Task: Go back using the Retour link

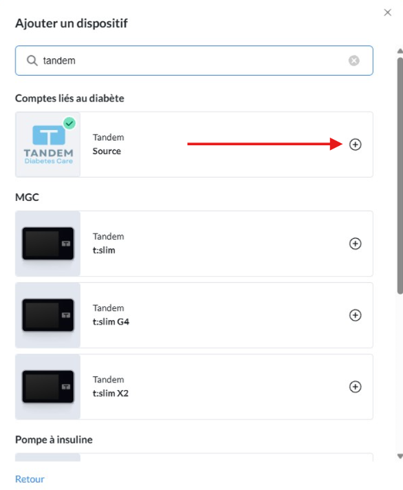Action: (30, 479)
